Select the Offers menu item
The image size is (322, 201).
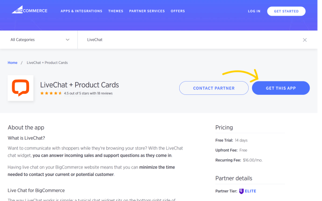(178, 11)
